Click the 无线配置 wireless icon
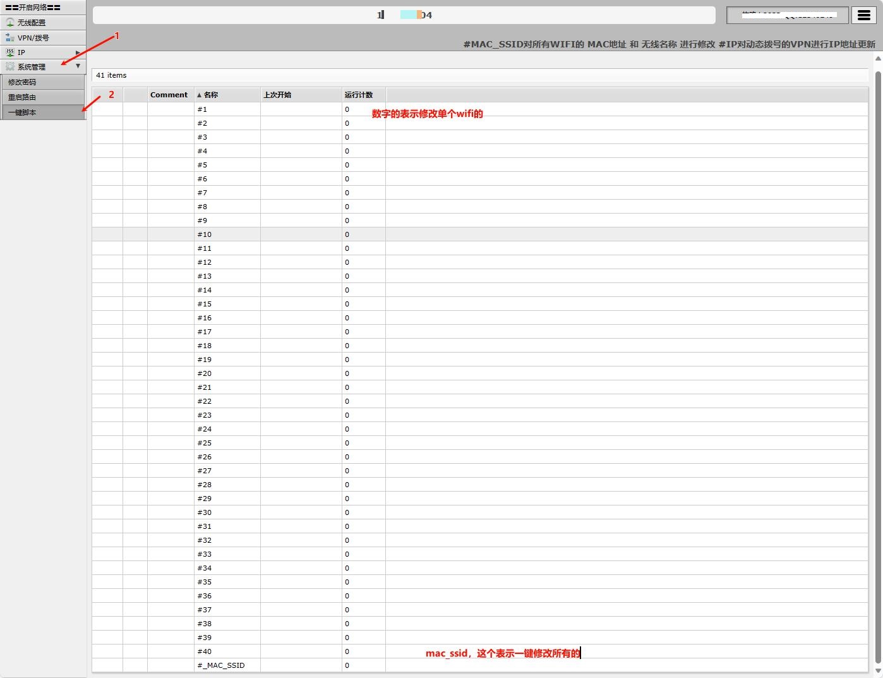The width and height of the screenshot is (883, 678). 10,22
